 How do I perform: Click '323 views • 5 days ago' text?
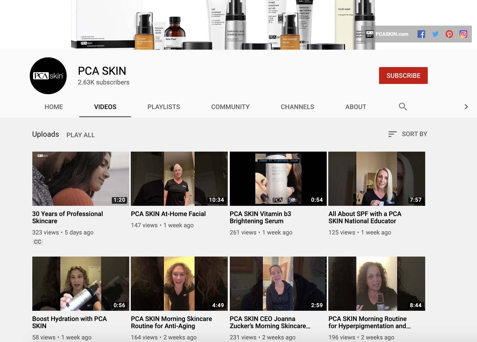pos(63,232)
